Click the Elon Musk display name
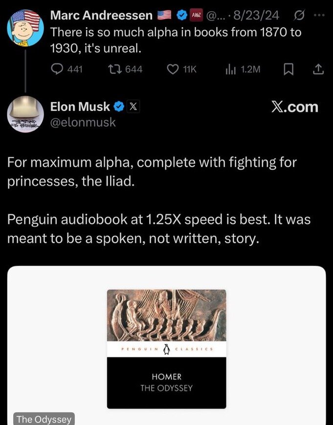 [80, 106]
